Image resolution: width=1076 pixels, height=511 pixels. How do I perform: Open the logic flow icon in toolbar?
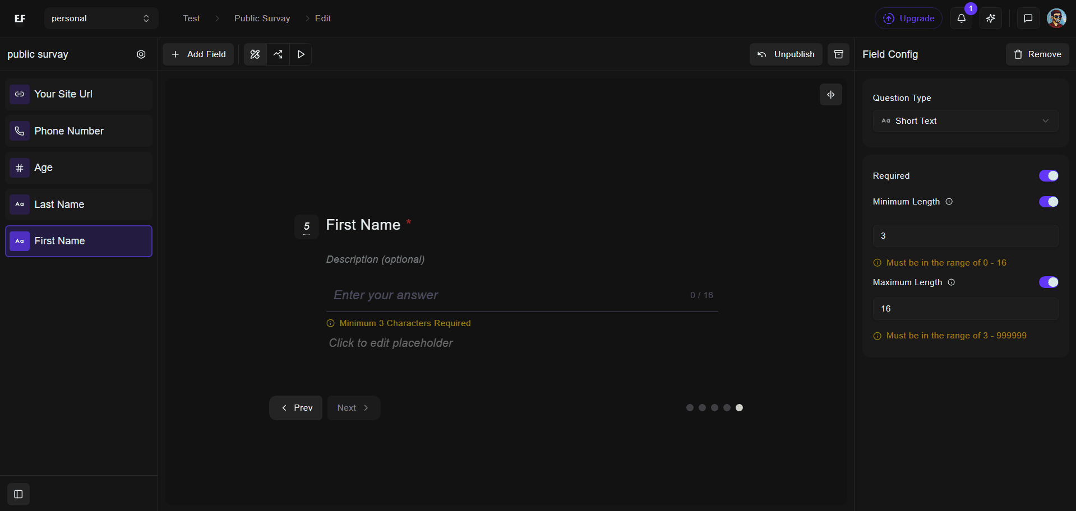tap(278, 54)
